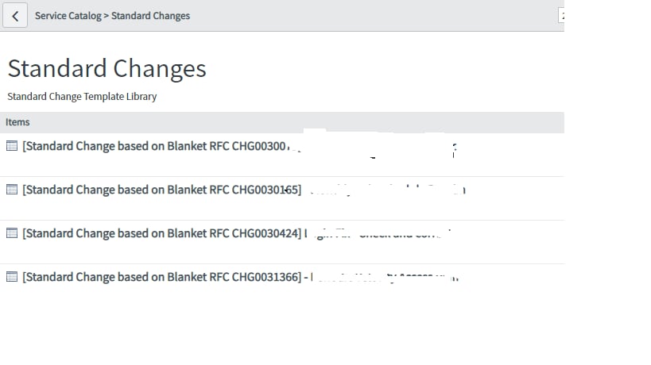Click the obscured text following CHG00300 title
The image size is (651, 365).
374,150
